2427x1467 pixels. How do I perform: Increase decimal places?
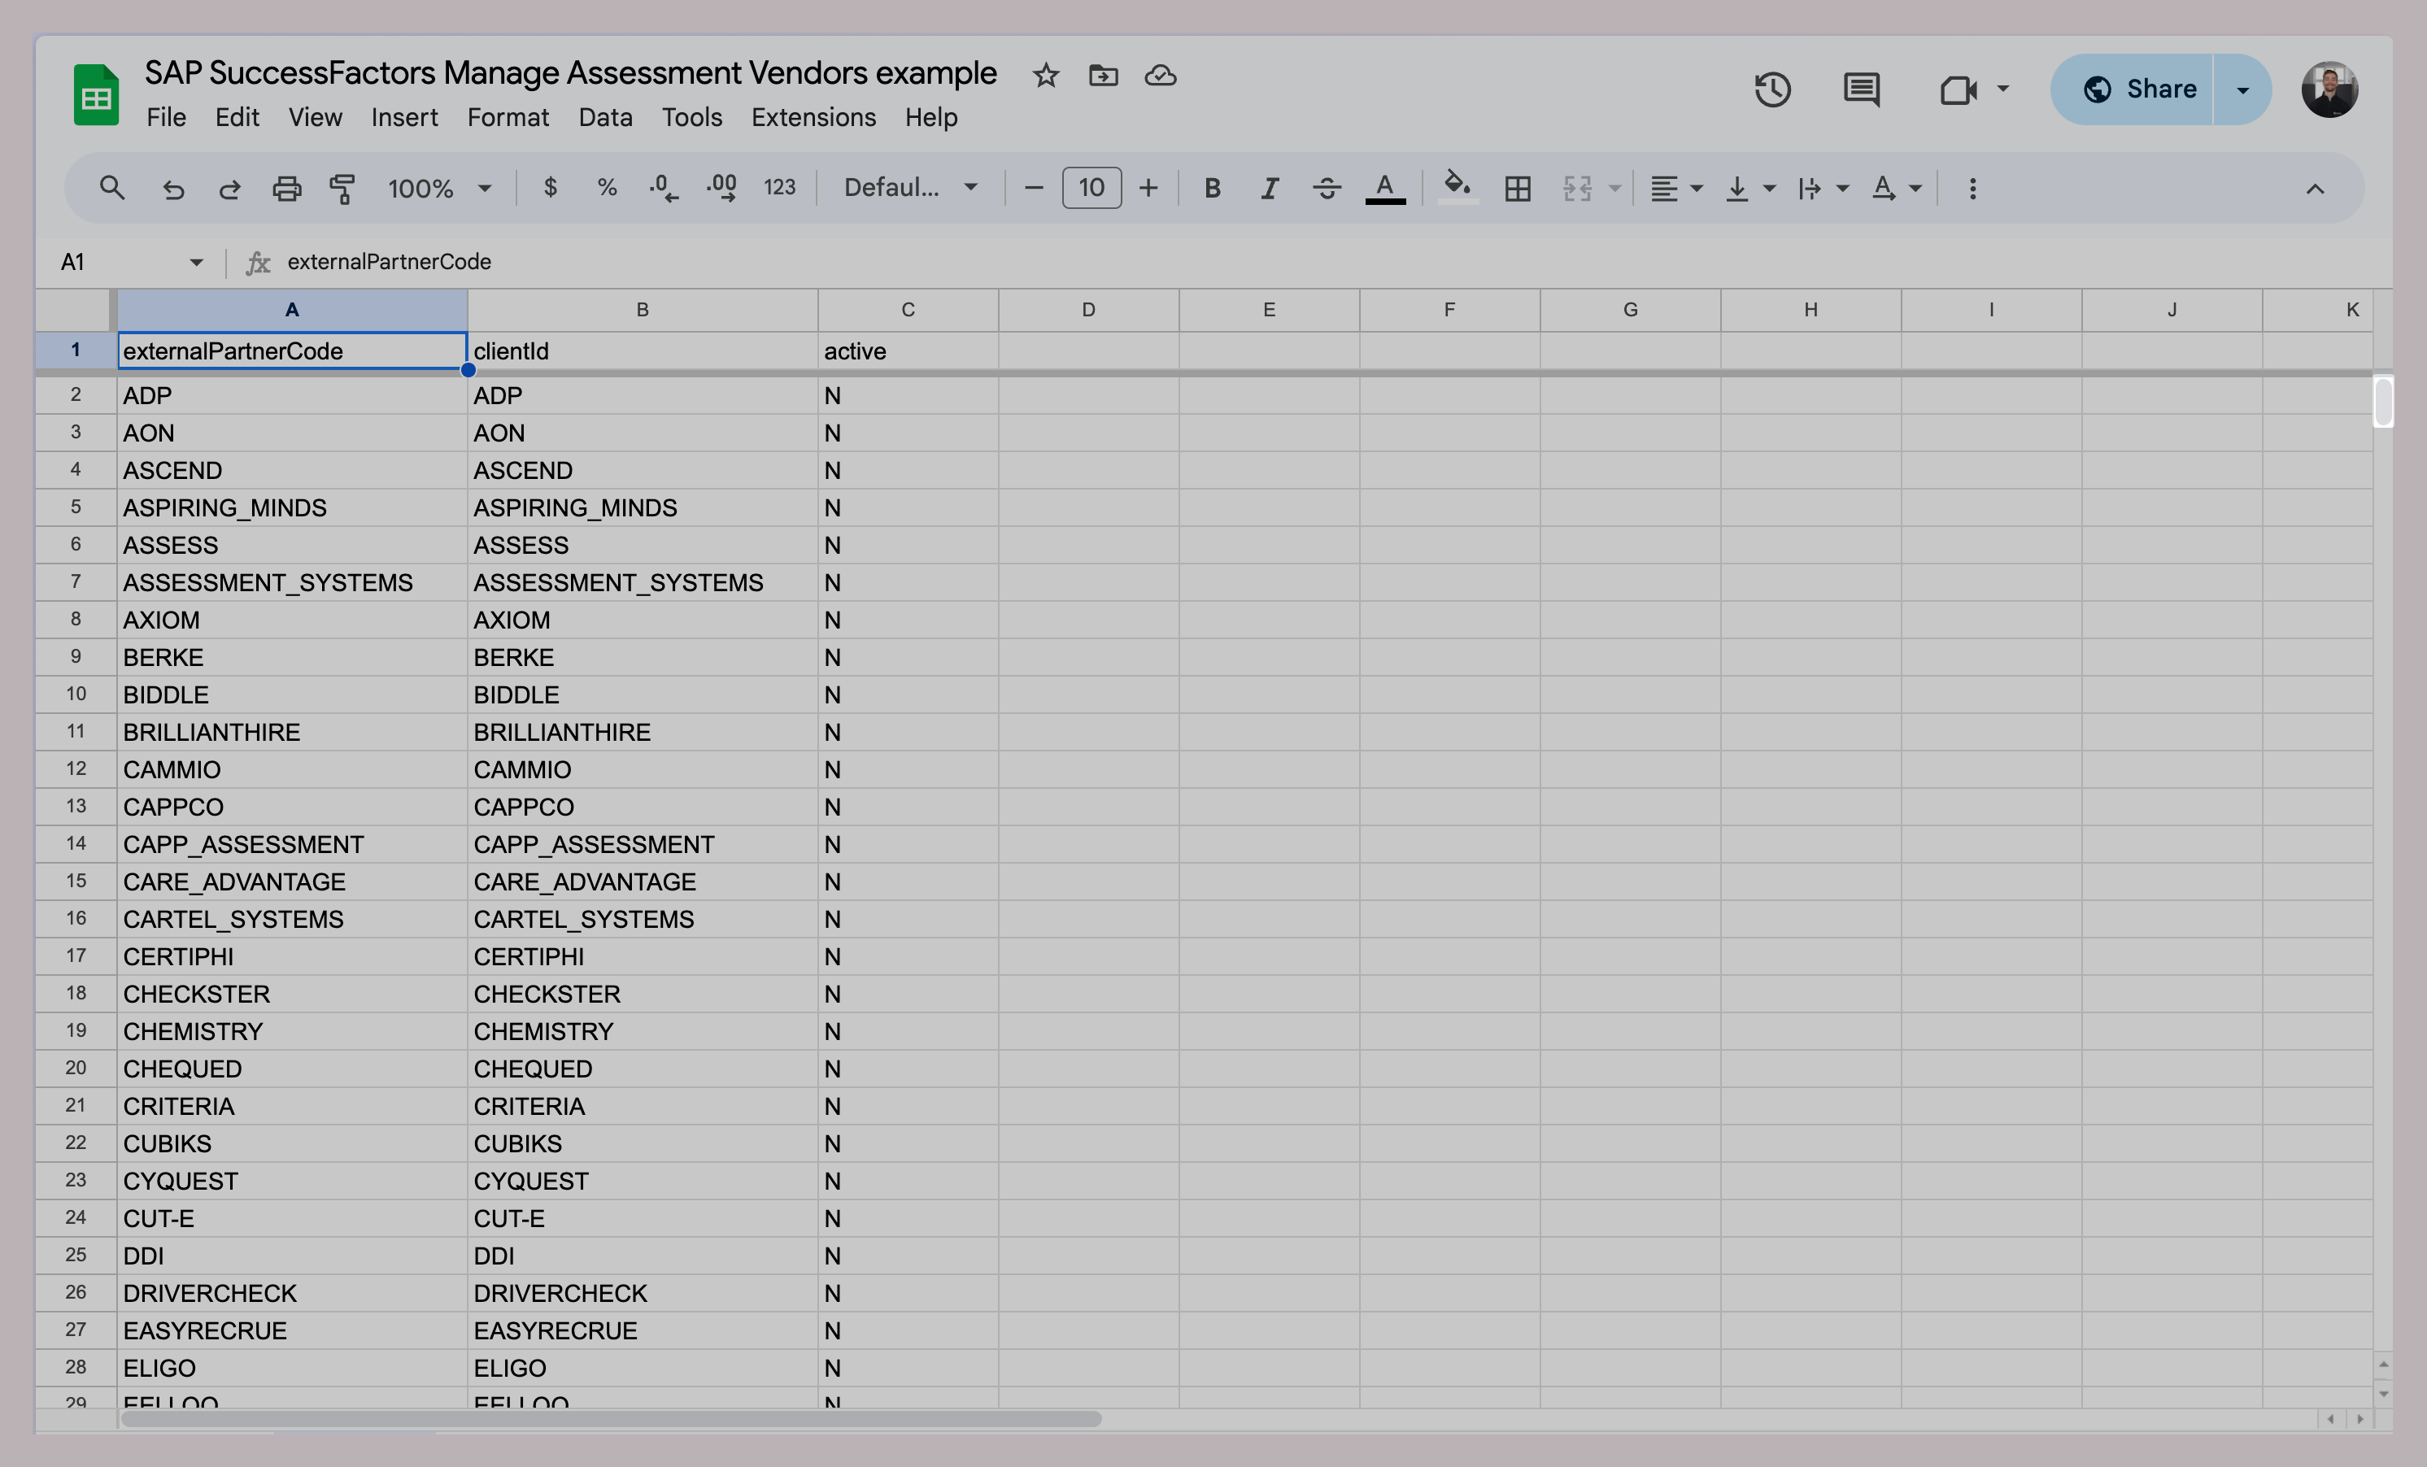721,188
